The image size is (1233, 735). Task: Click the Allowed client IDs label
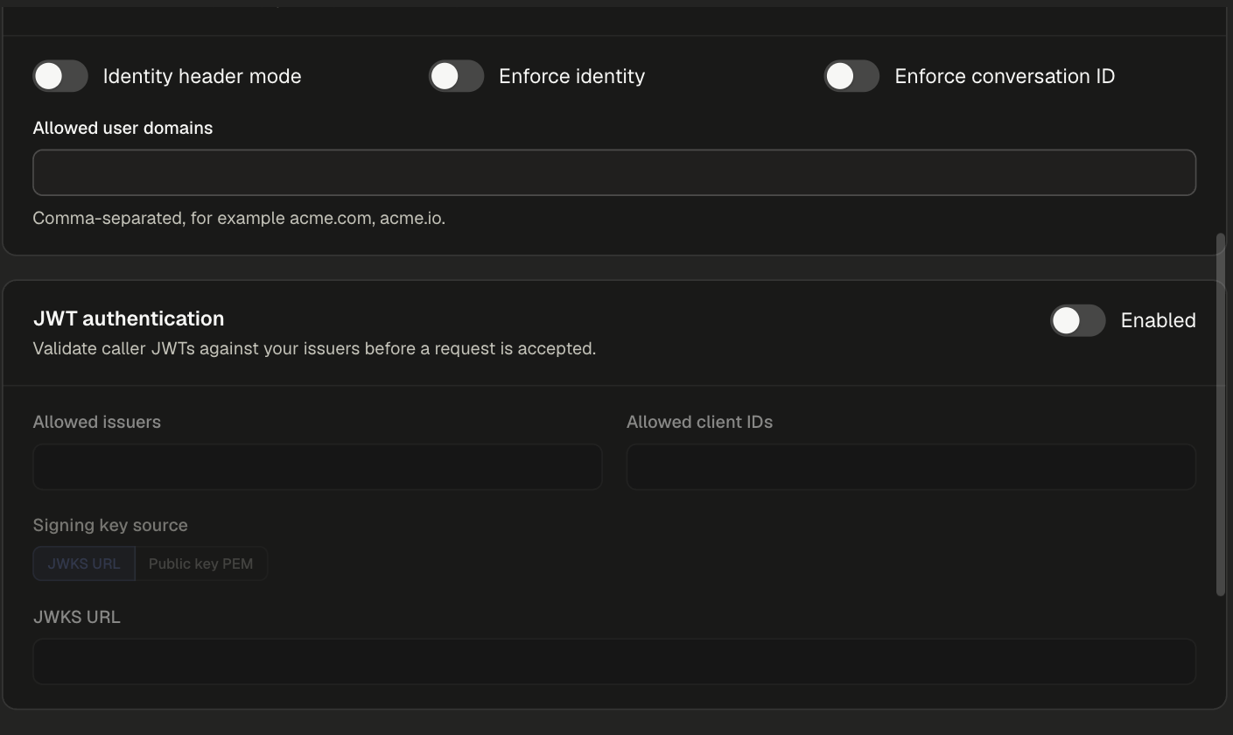[x=699, y=422]
